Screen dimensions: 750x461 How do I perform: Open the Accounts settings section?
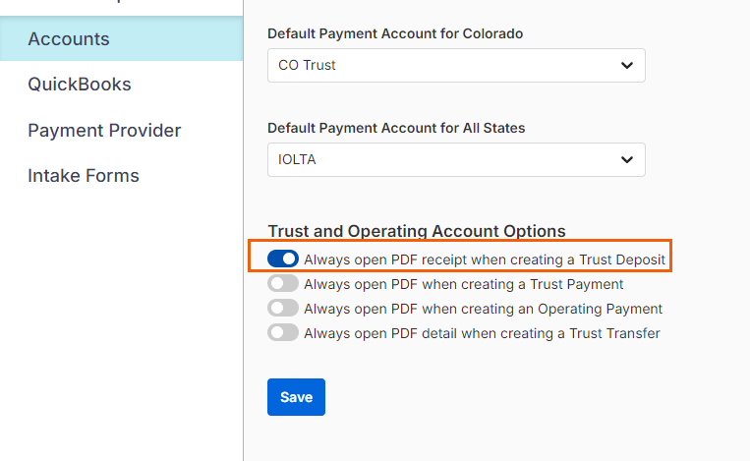pyautogui.click(x=69, y=39)
